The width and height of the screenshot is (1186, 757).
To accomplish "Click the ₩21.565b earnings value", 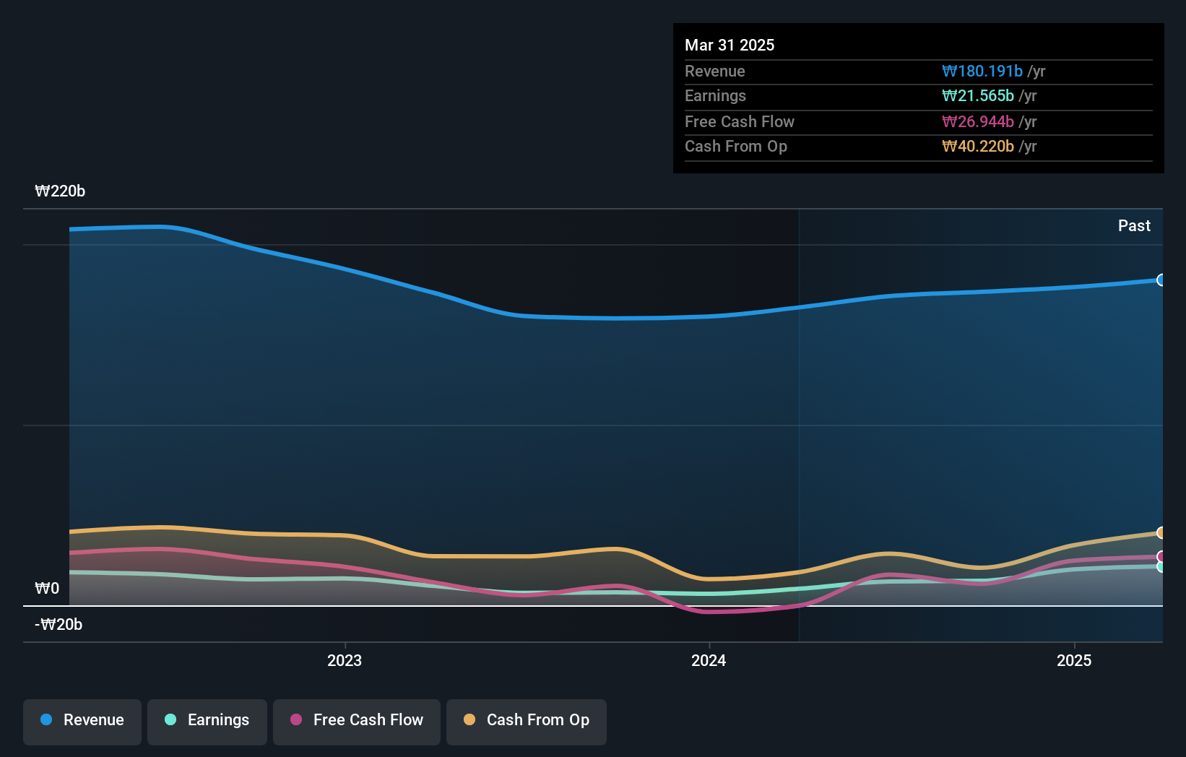I will click(978, 96).
